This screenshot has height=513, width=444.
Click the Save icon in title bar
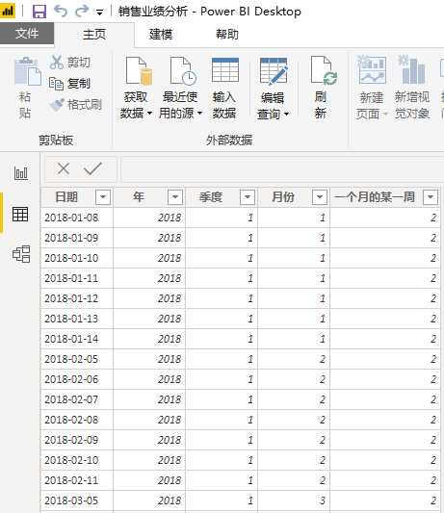39,12
